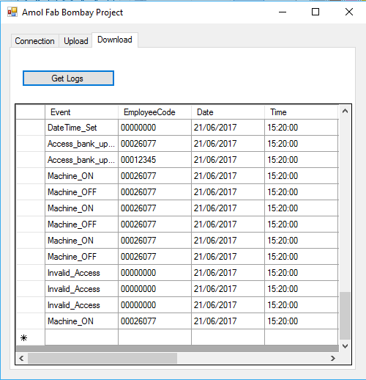This screenshot has height=380, width=366.
Task: Click empty Time cell in new row
Action: (x=302, y=337)
